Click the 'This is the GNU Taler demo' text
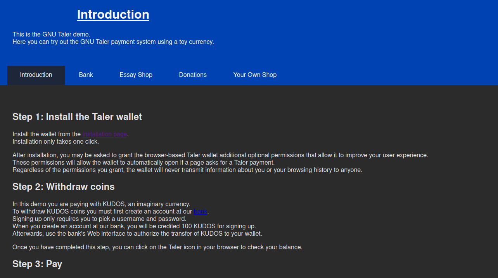Viewport: 498px width, 278px height. pyautogui.click(x=51, y=34)
